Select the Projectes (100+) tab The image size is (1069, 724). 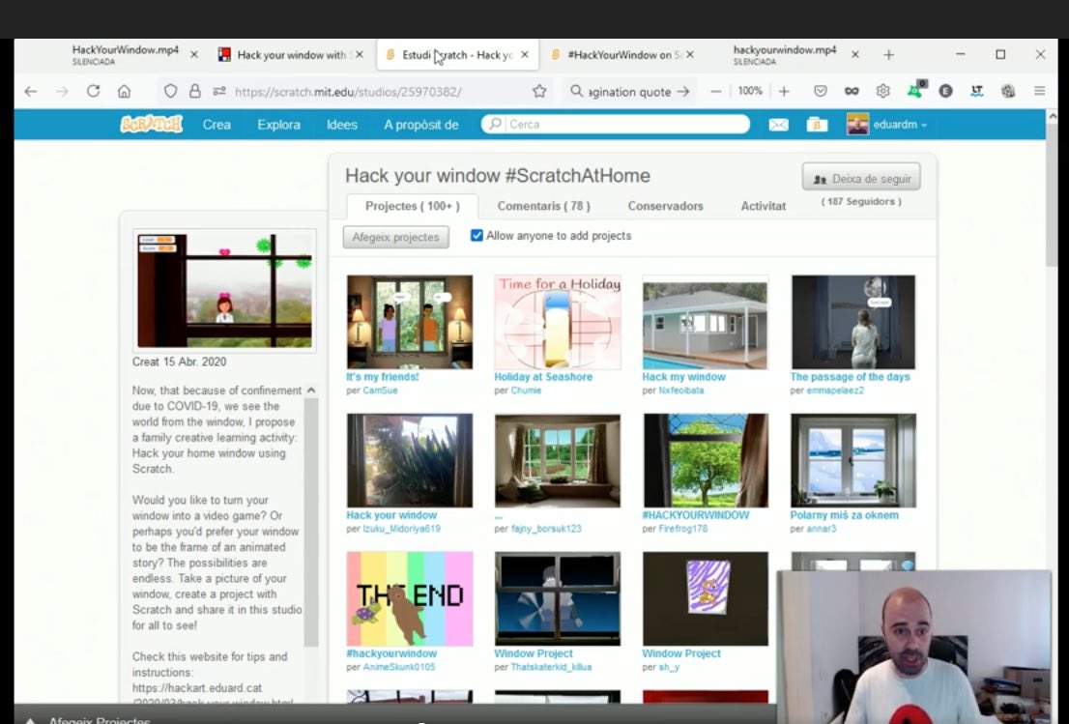click(x=413, y=206)
